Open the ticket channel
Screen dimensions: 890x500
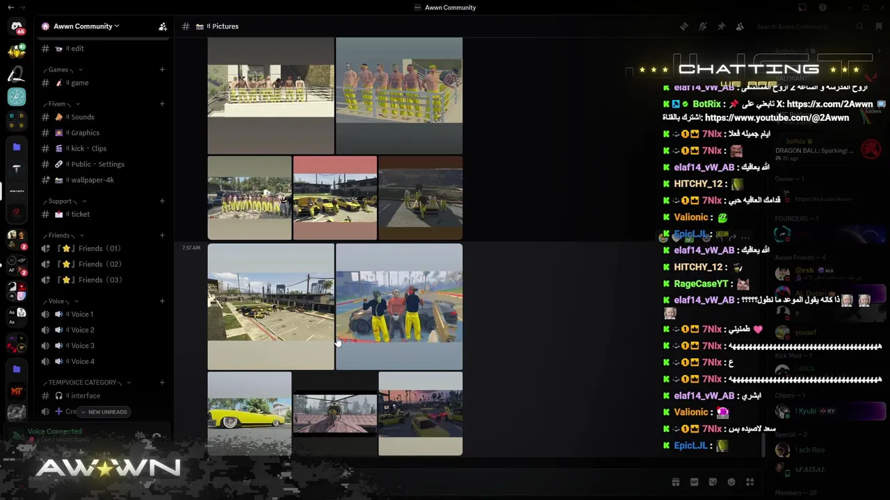click(104, 215)
